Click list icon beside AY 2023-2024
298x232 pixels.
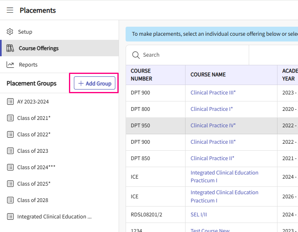click(x=10, y=101)
